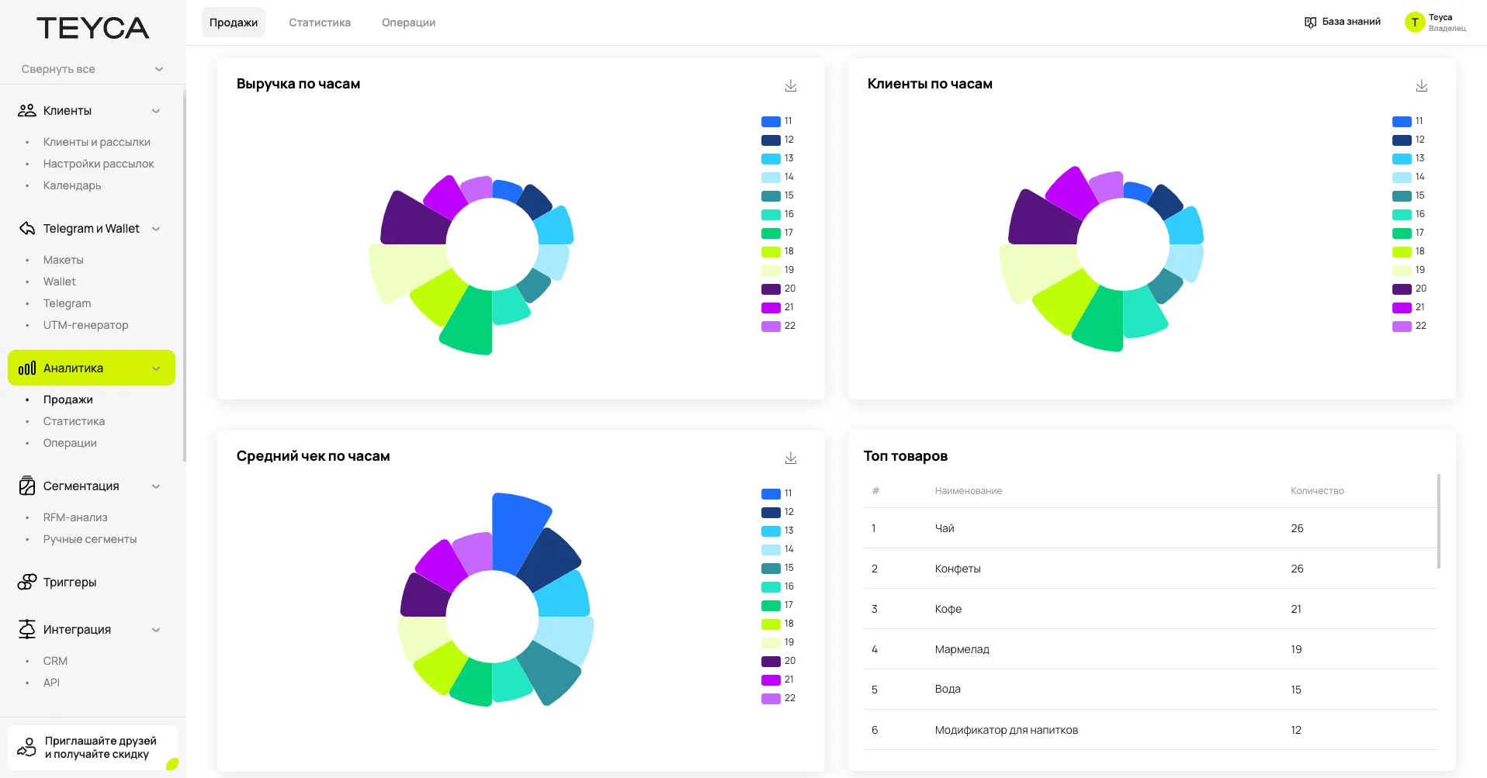Collapse the Клиенты section chevron

tap(156, 111)
